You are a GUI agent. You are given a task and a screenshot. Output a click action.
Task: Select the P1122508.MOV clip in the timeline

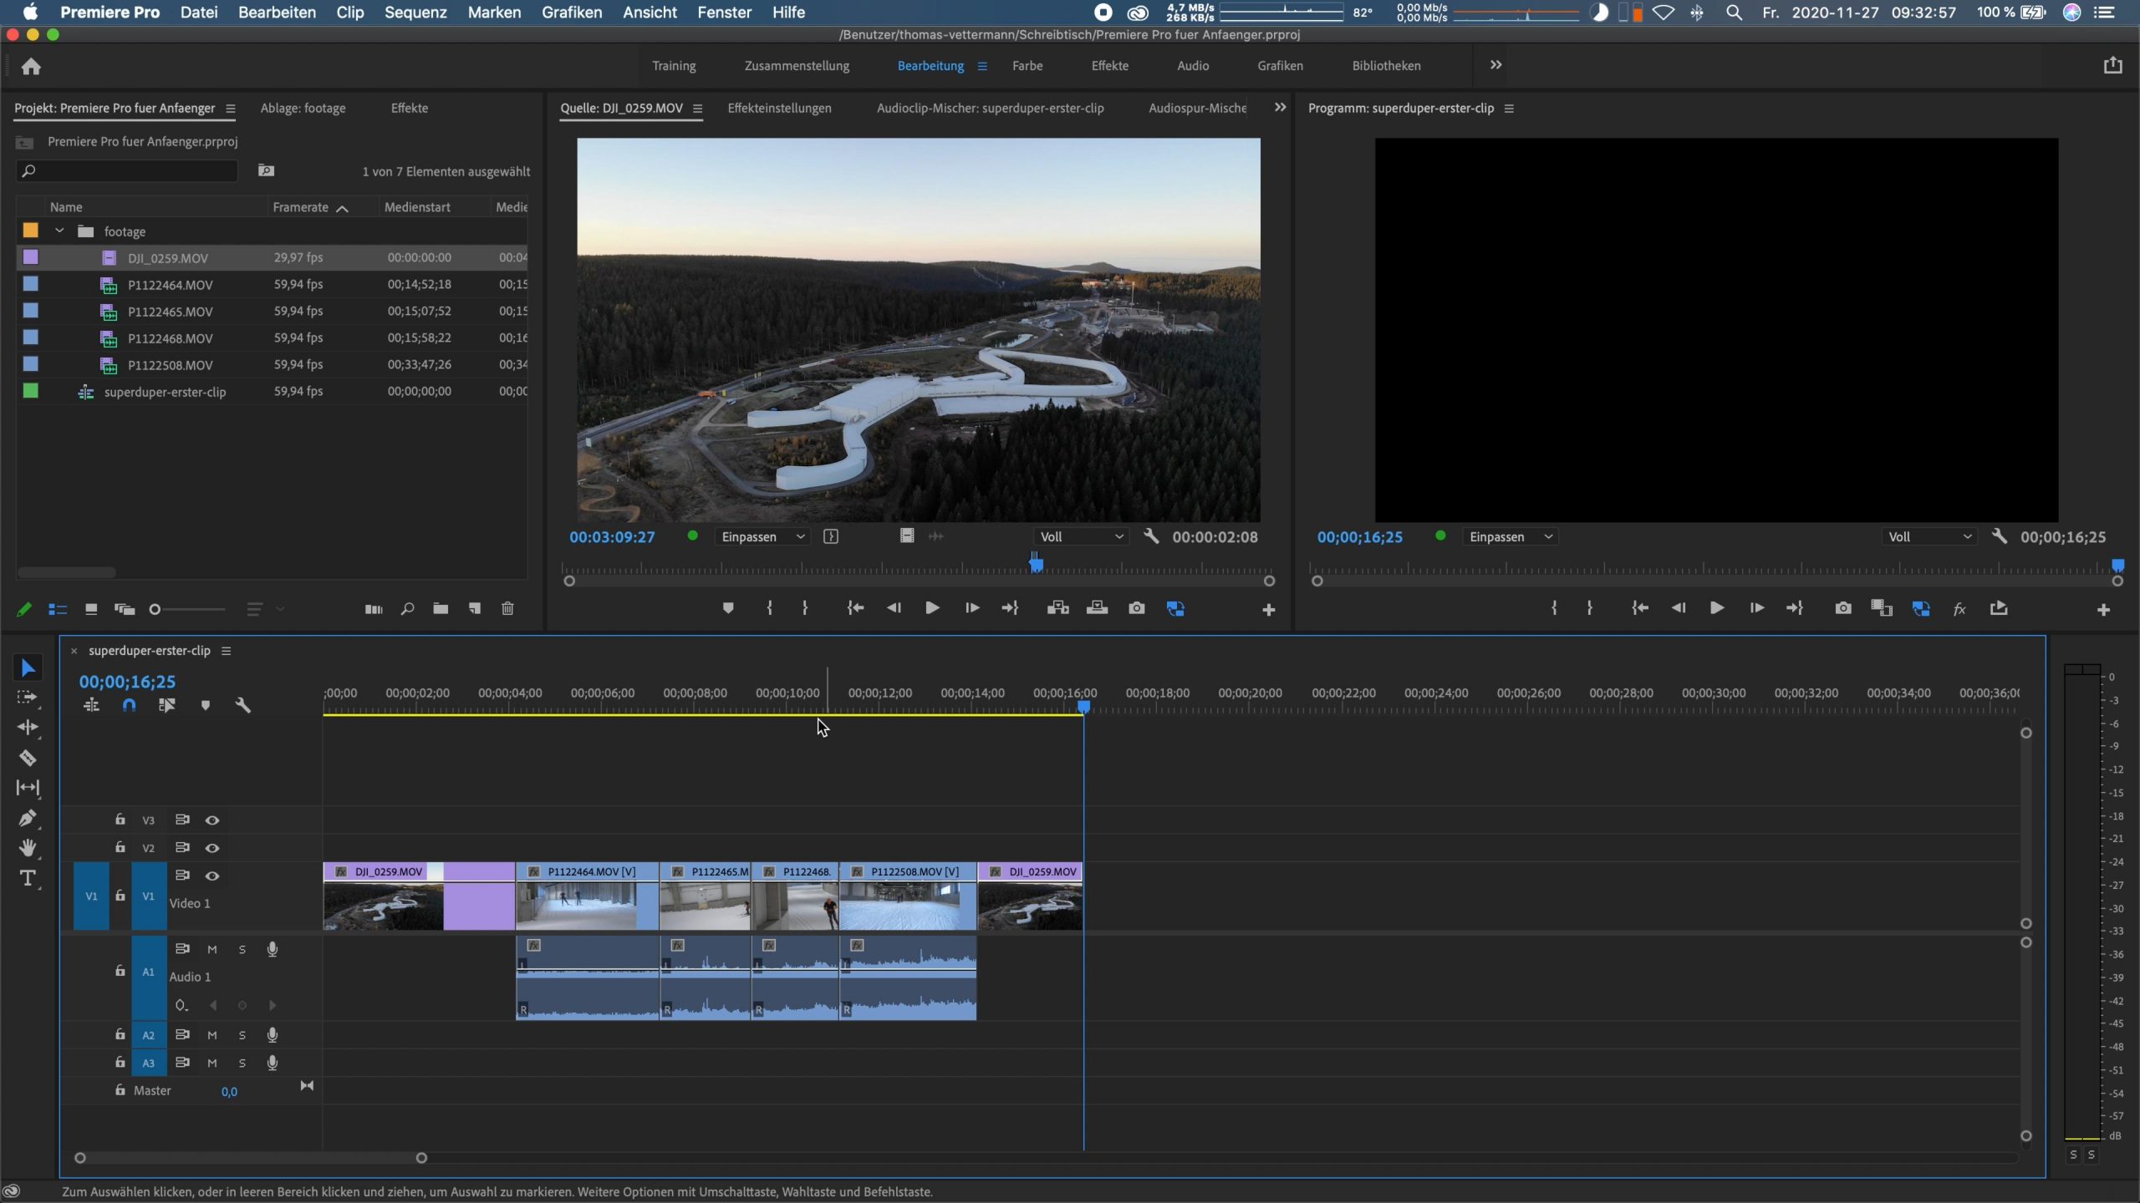tap(908, 898)
